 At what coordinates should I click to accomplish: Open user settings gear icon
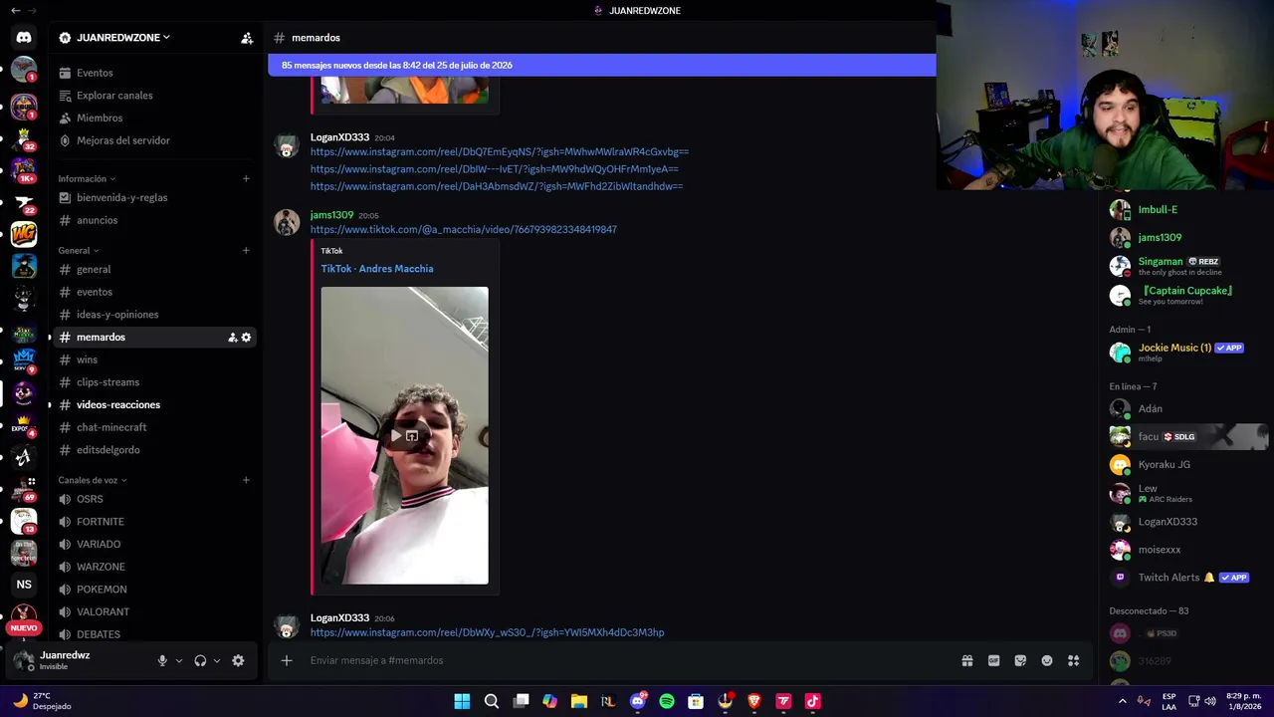[x=238, y=660]
